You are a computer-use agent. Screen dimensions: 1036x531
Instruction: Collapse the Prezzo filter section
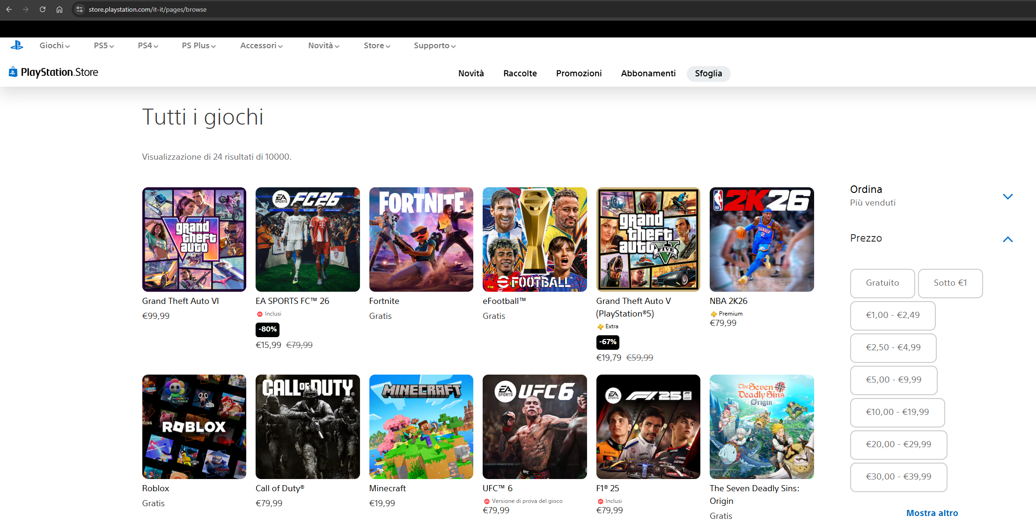[x=1008, y=239]
